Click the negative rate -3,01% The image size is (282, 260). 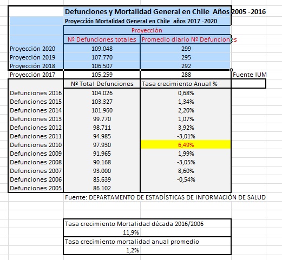point(186,136)
